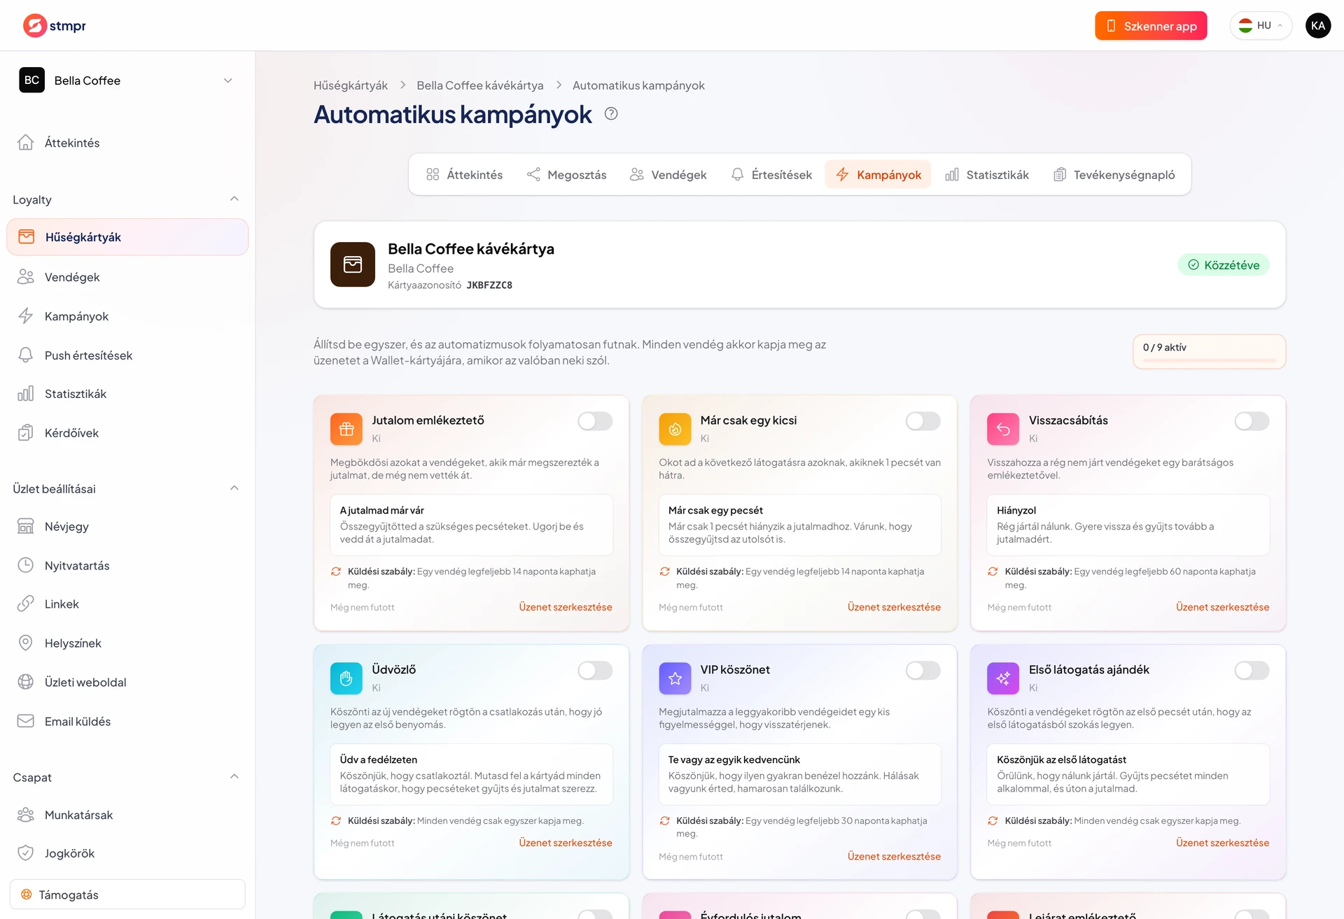Image resolution: width=1344 pixels, height=919 pixels.
Task: Switch to the Áttekintés tab
Action: point(464,174)
